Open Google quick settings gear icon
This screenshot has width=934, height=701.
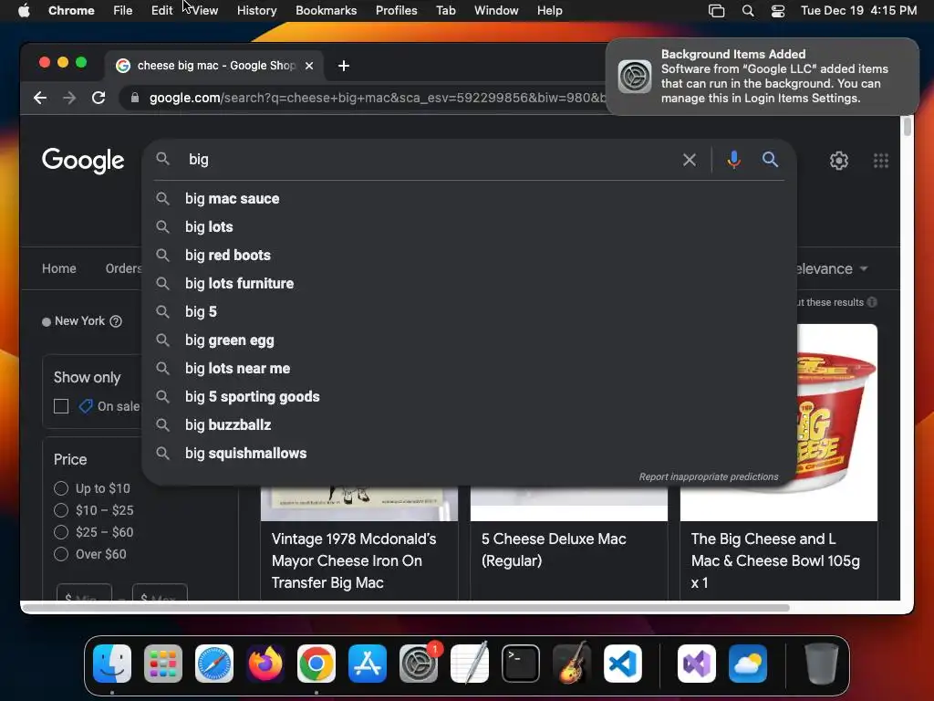839,161
